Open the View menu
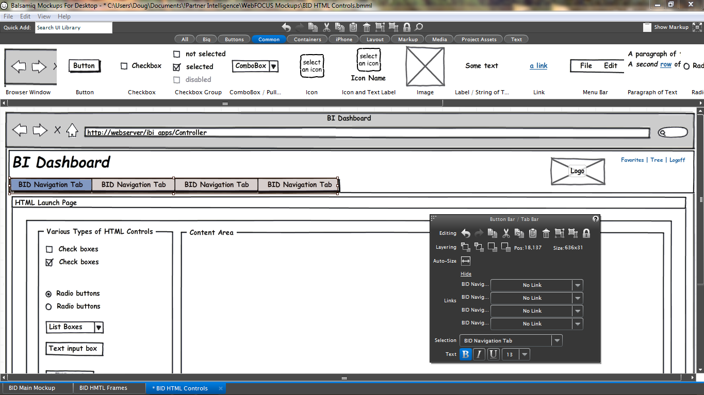704x395 pixels. [44, 16]
